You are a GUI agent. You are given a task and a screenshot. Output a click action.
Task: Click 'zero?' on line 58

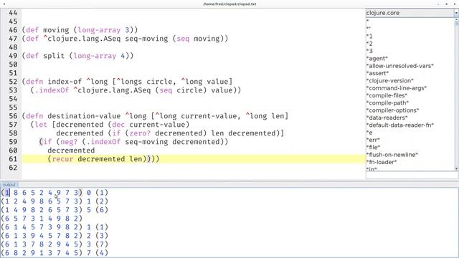[140, 133]
